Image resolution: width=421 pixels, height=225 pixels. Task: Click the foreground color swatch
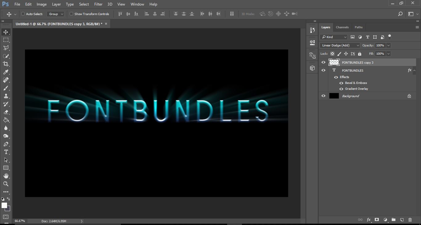click(4, 205)
